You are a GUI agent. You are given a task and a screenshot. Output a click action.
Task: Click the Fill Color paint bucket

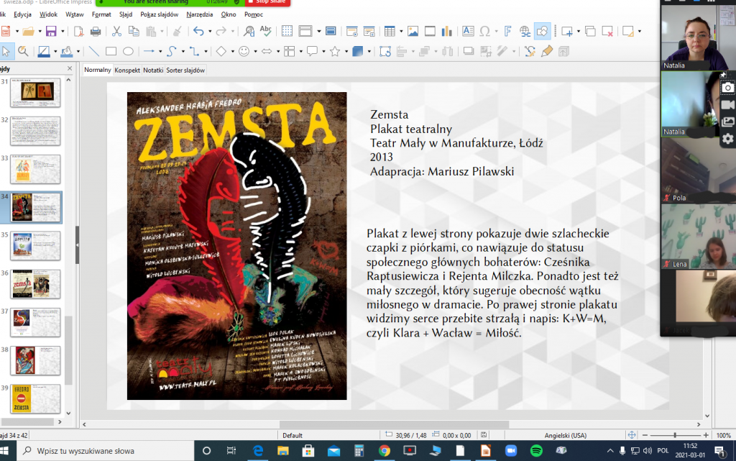coord(66,51)
